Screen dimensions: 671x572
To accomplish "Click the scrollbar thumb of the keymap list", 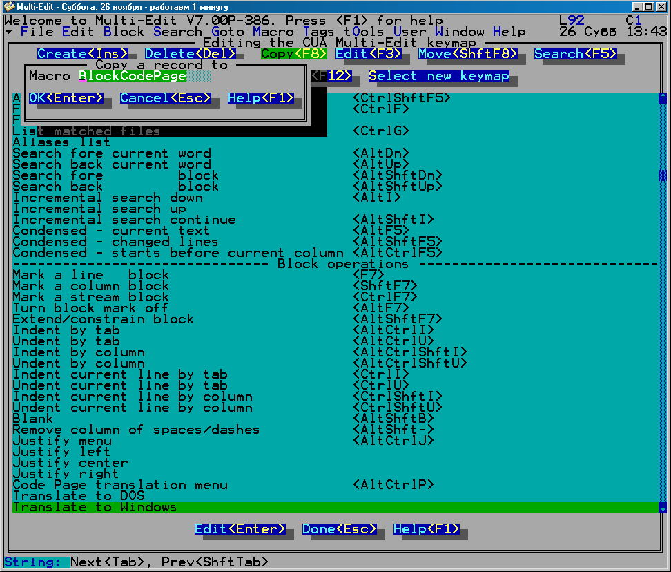I will click(x=663, y=175).
